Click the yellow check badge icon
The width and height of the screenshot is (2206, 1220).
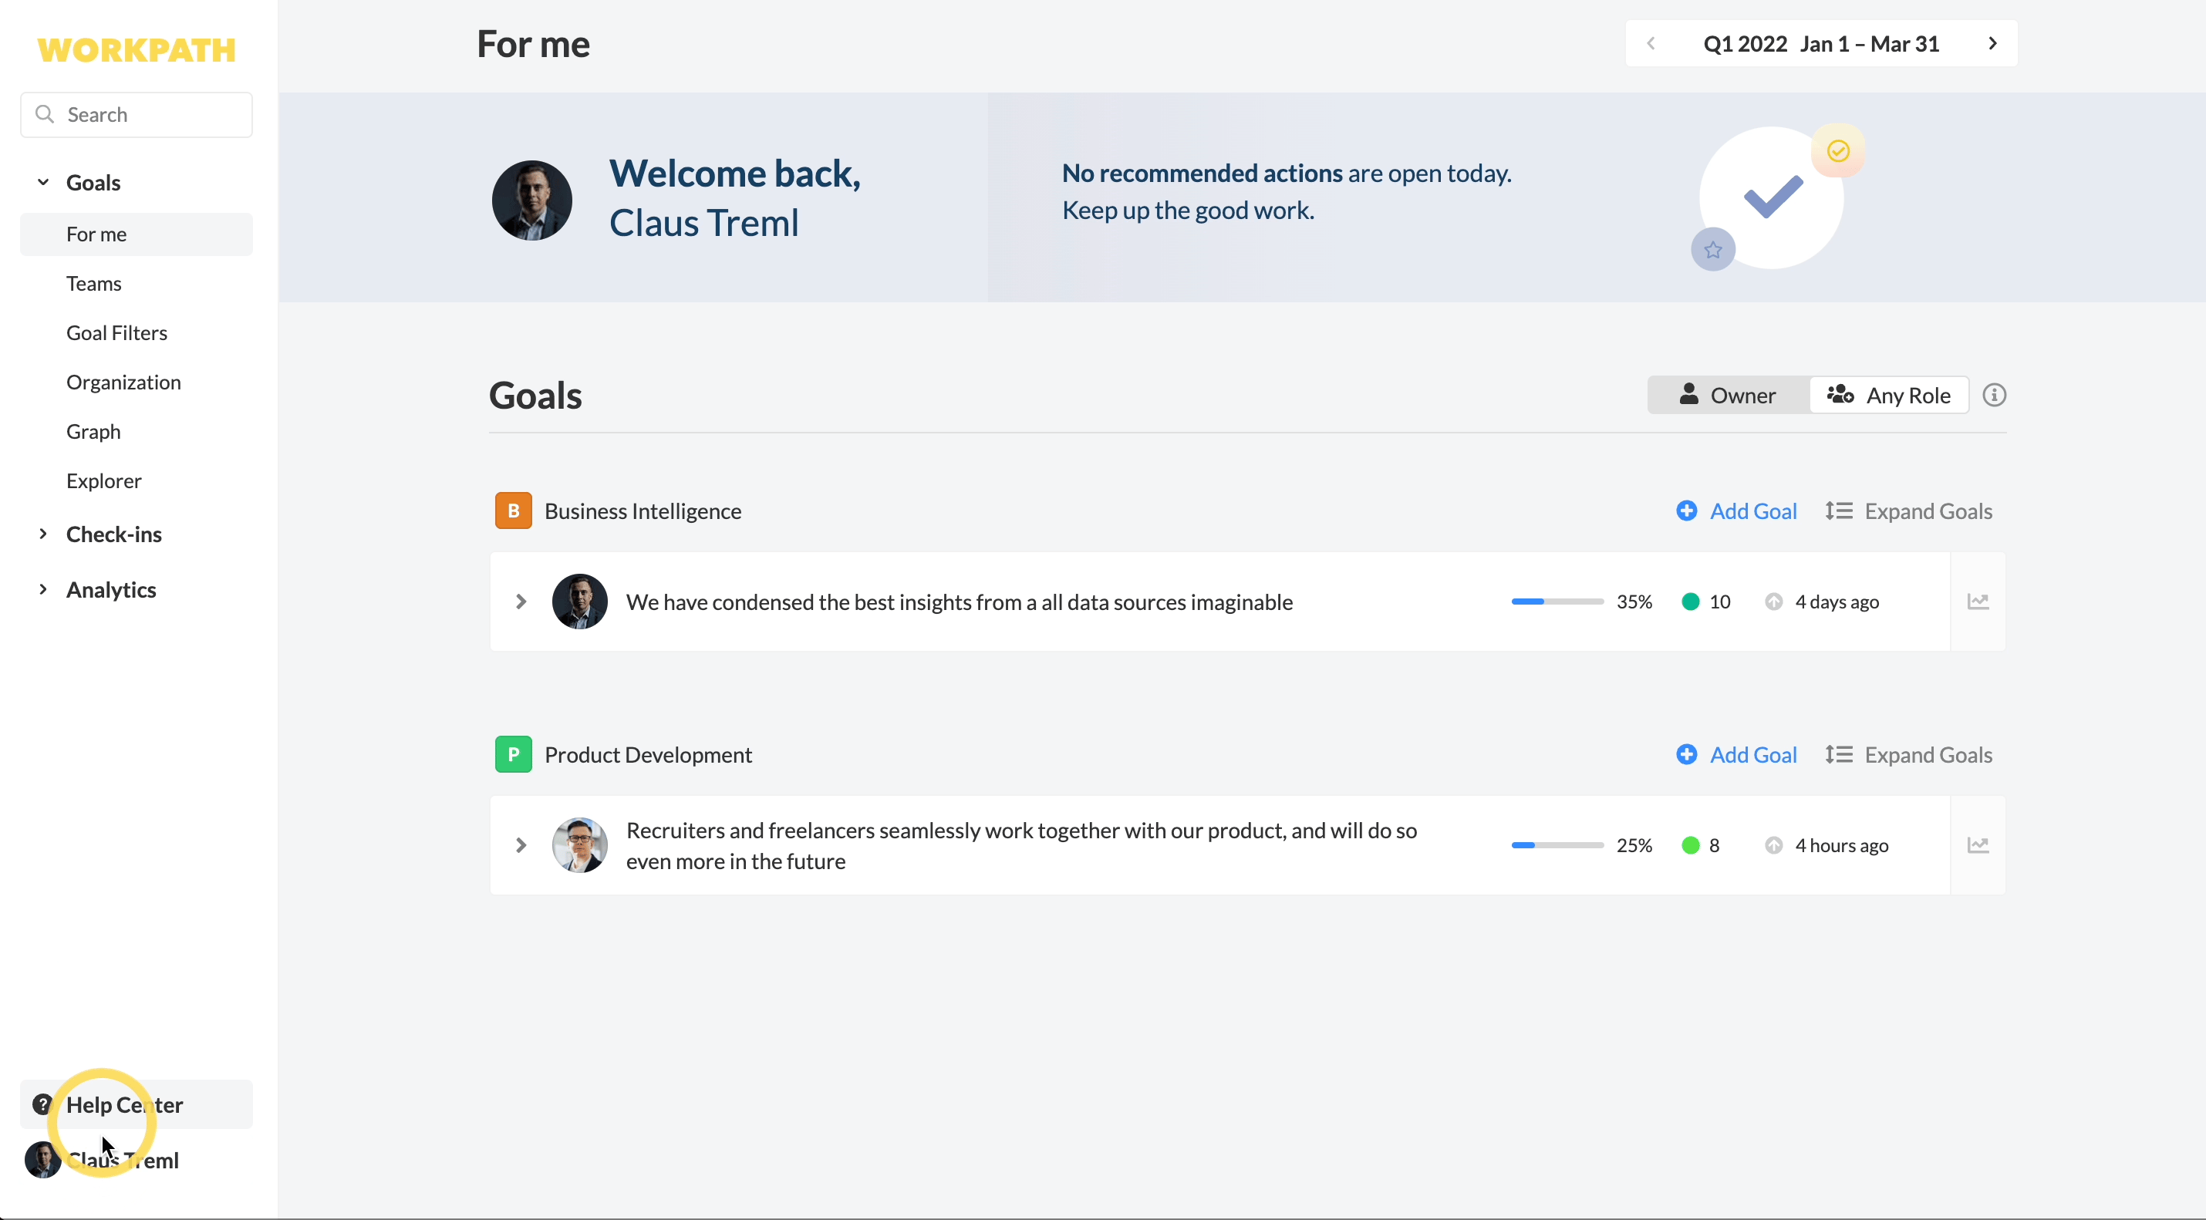point(1838,152)
